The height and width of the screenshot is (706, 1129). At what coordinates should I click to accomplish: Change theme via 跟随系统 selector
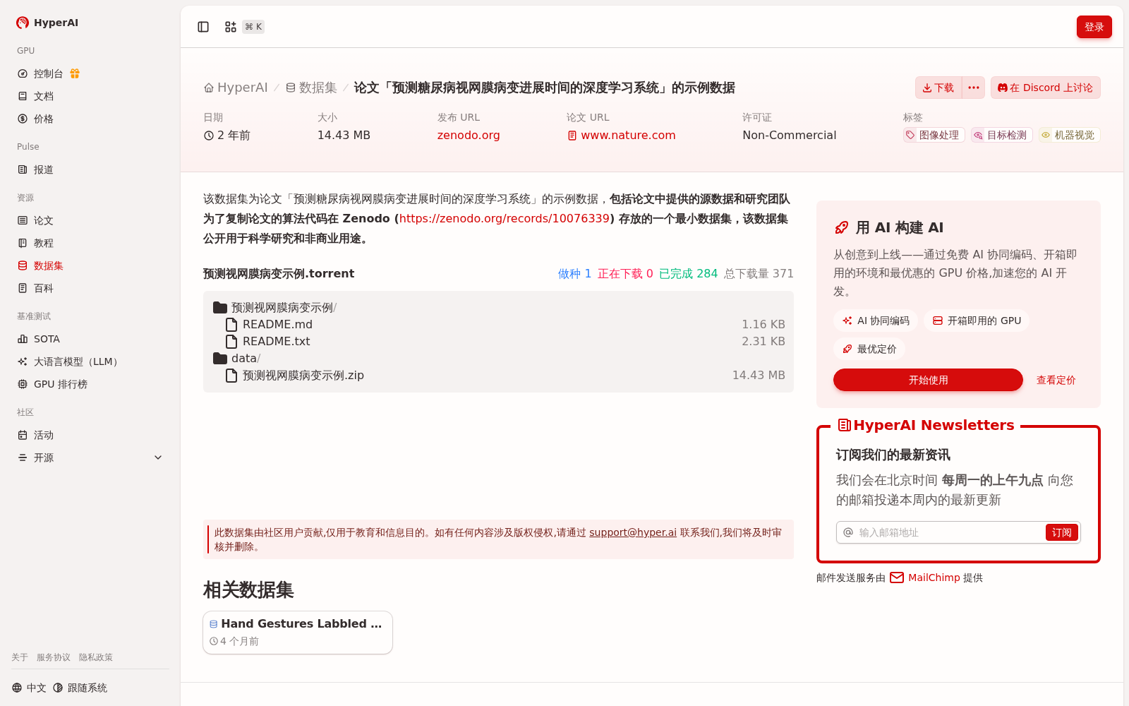coord(80,688)
